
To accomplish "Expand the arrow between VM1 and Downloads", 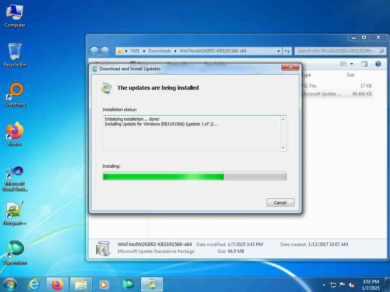I will click(x=144, y=51).
